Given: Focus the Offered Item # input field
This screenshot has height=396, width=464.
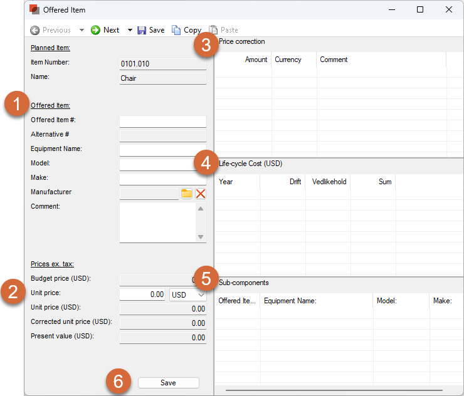Looking at the screenshot, I should tap(162, 122).
